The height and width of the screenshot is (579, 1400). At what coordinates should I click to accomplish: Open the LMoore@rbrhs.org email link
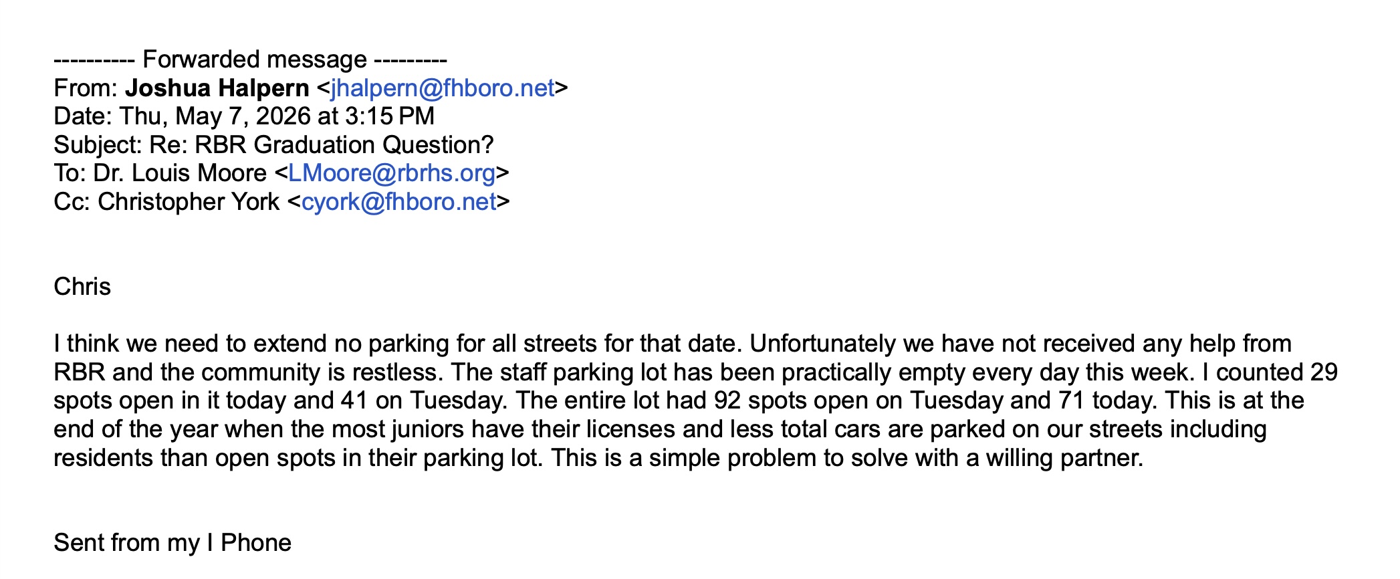(392, 173)
